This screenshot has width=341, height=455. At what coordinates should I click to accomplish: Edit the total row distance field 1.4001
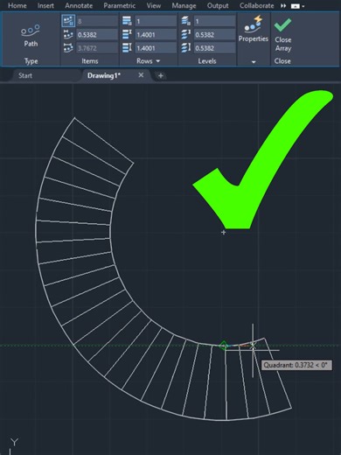tap(156, 48)
